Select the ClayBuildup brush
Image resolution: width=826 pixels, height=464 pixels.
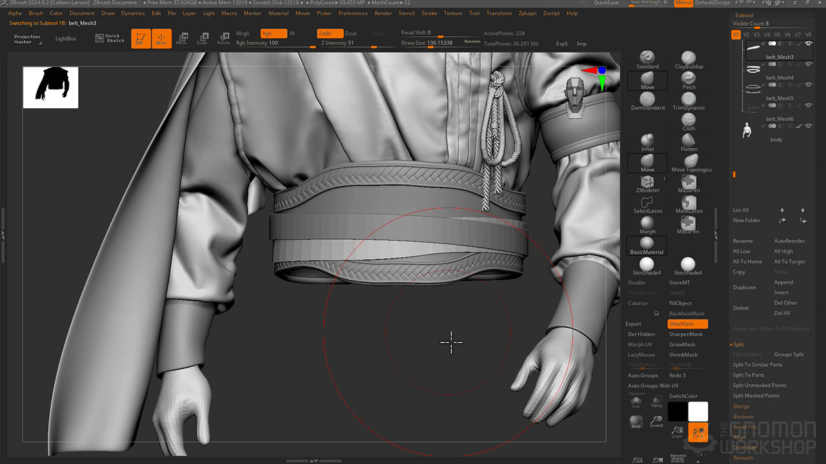(x=689, y=59)
